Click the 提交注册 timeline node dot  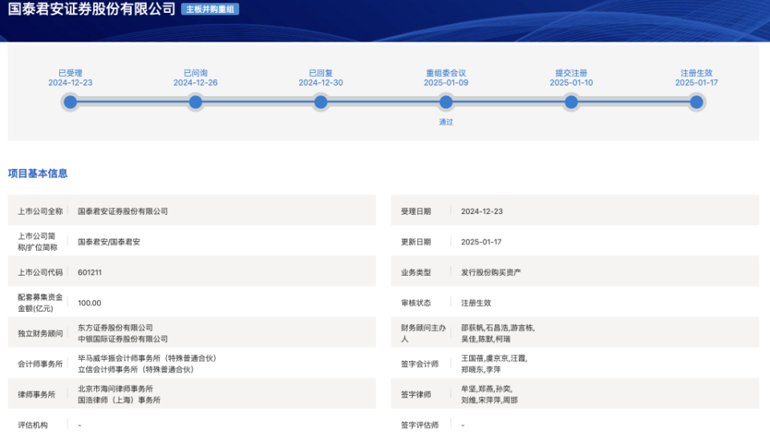(571, 102)
